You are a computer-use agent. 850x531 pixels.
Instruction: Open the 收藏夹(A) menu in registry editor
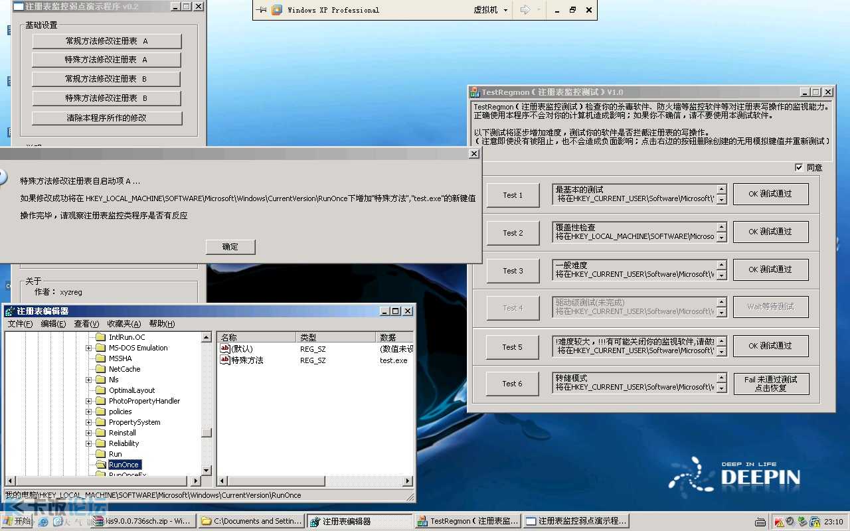pos(124,324)
